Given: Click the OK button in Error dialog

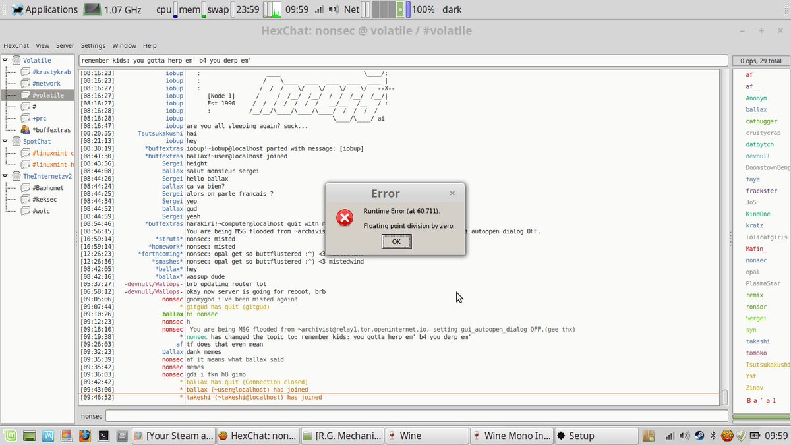Looking at the screenshot, I should 396,241.
